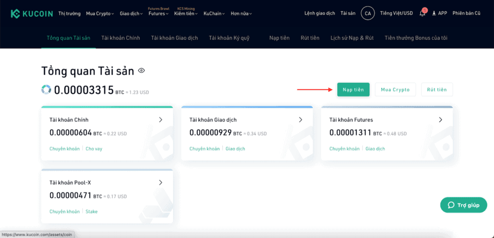
Task: Expand the Futures dropdown menu
Action: [159, 13]
